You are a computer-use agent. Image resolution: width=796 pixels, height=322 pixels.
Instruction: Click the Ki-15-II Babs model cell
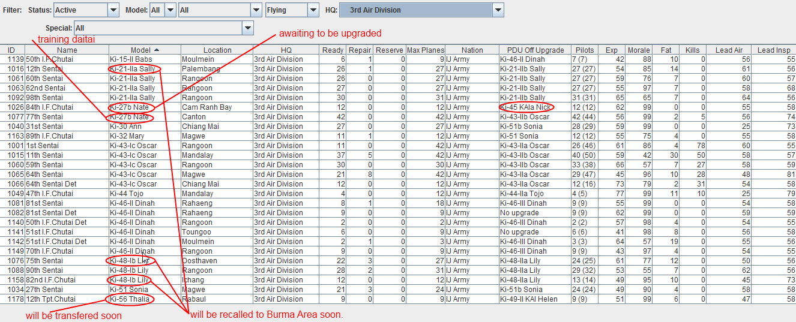point(145,59)
